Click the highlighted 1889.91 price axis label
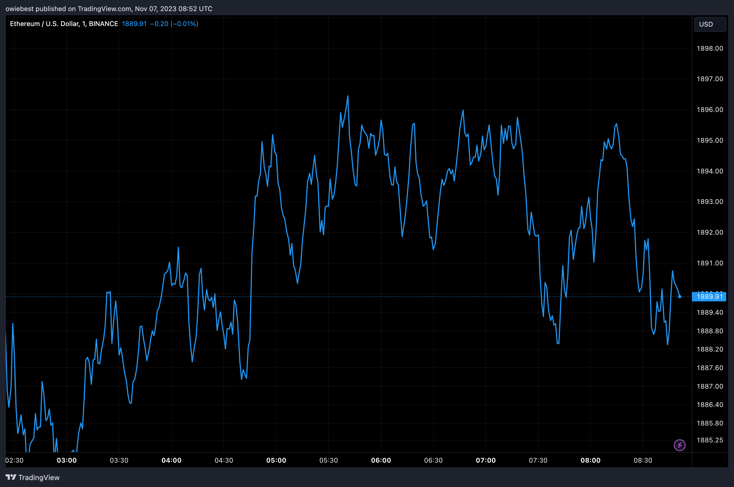 click(x=709, y=297)
